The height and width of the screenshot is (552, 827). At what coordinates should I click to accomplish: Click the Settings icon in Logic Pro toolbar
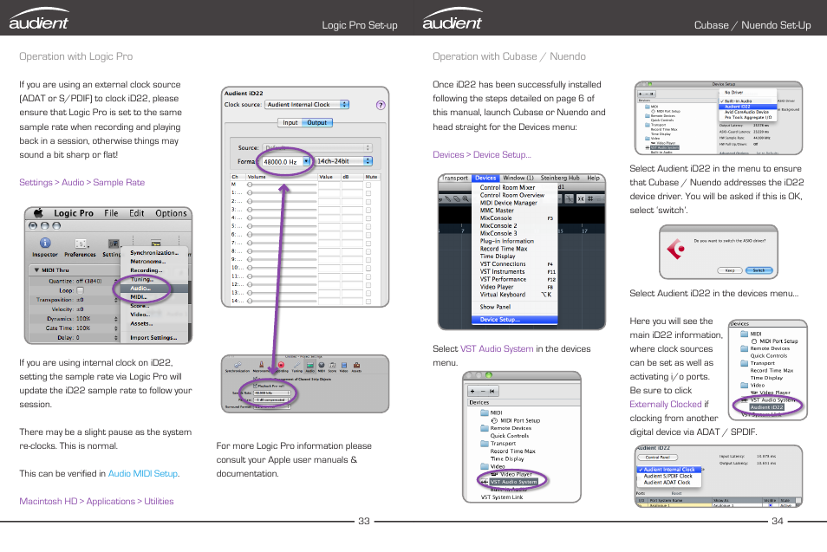coord(114,244)
